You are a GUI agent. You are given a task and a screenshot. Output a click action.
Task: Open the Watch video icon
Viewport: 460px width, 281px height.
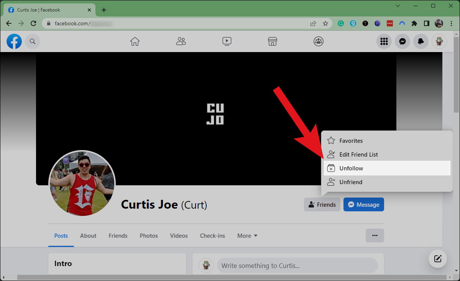227,41
